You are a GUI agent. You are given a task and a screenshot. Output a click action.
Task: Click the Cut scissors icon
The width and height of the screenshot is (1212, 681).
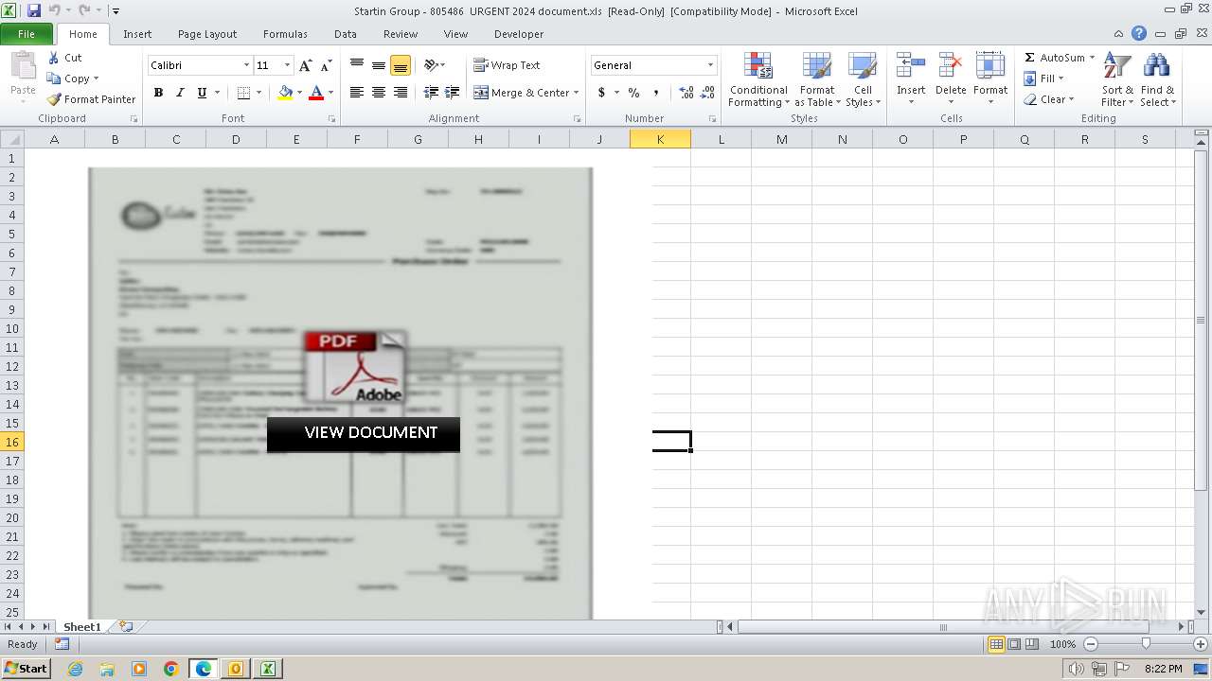tap(54, 58)
